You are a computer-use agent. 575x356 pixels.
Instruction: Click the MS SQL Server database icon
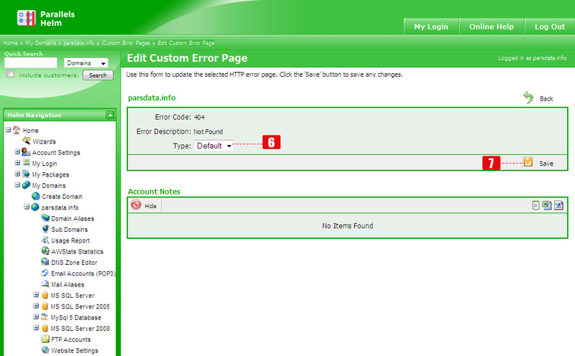pos(45,295)
